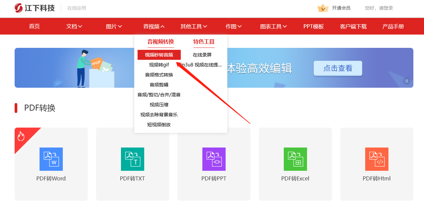Image resolution: width=424 pixels, height=206 pixels.
Task: Open 客户端下载 in the navigation bar
Action: pyautogui.click(x=353, y=27)
